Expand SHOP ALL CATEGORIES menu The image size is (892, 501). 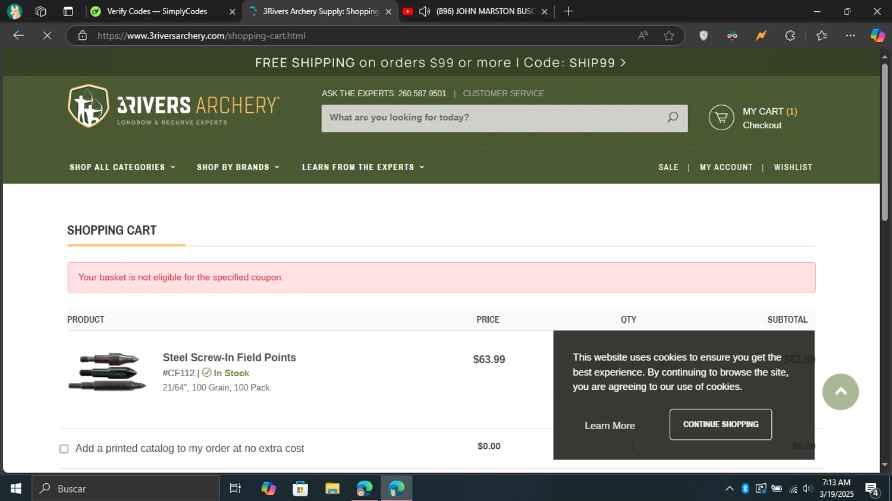(123, 167)
